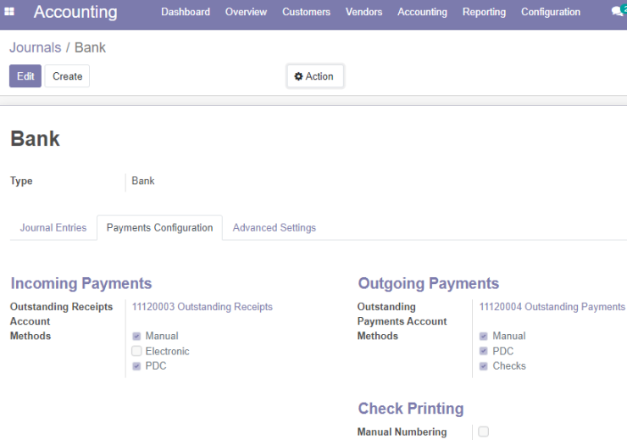Enable the Electronic incoming method checkbox
This screenshot has height=440, width=627.
(136, 351)
